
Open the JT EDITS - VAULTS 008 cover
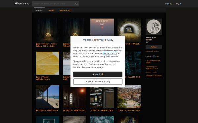(129, 96)
